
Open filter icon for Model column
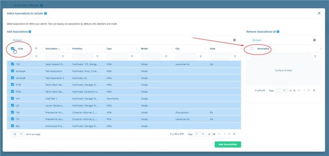(x=166, y=56)
